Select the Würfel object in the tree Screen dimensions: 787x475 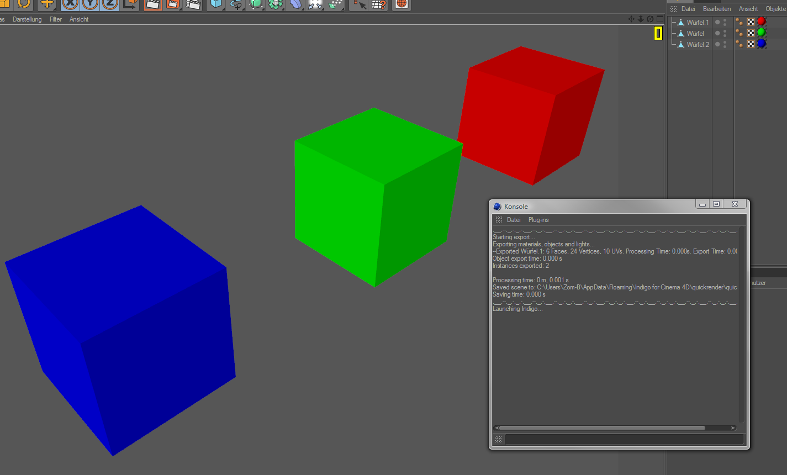point(695,34)
